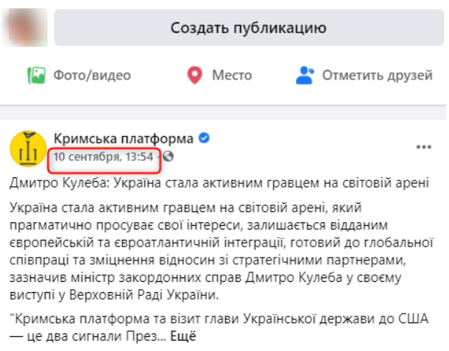Open the Кримська платформа page avatar
Viewport: 449px width, 351px height.
(28, 148)
